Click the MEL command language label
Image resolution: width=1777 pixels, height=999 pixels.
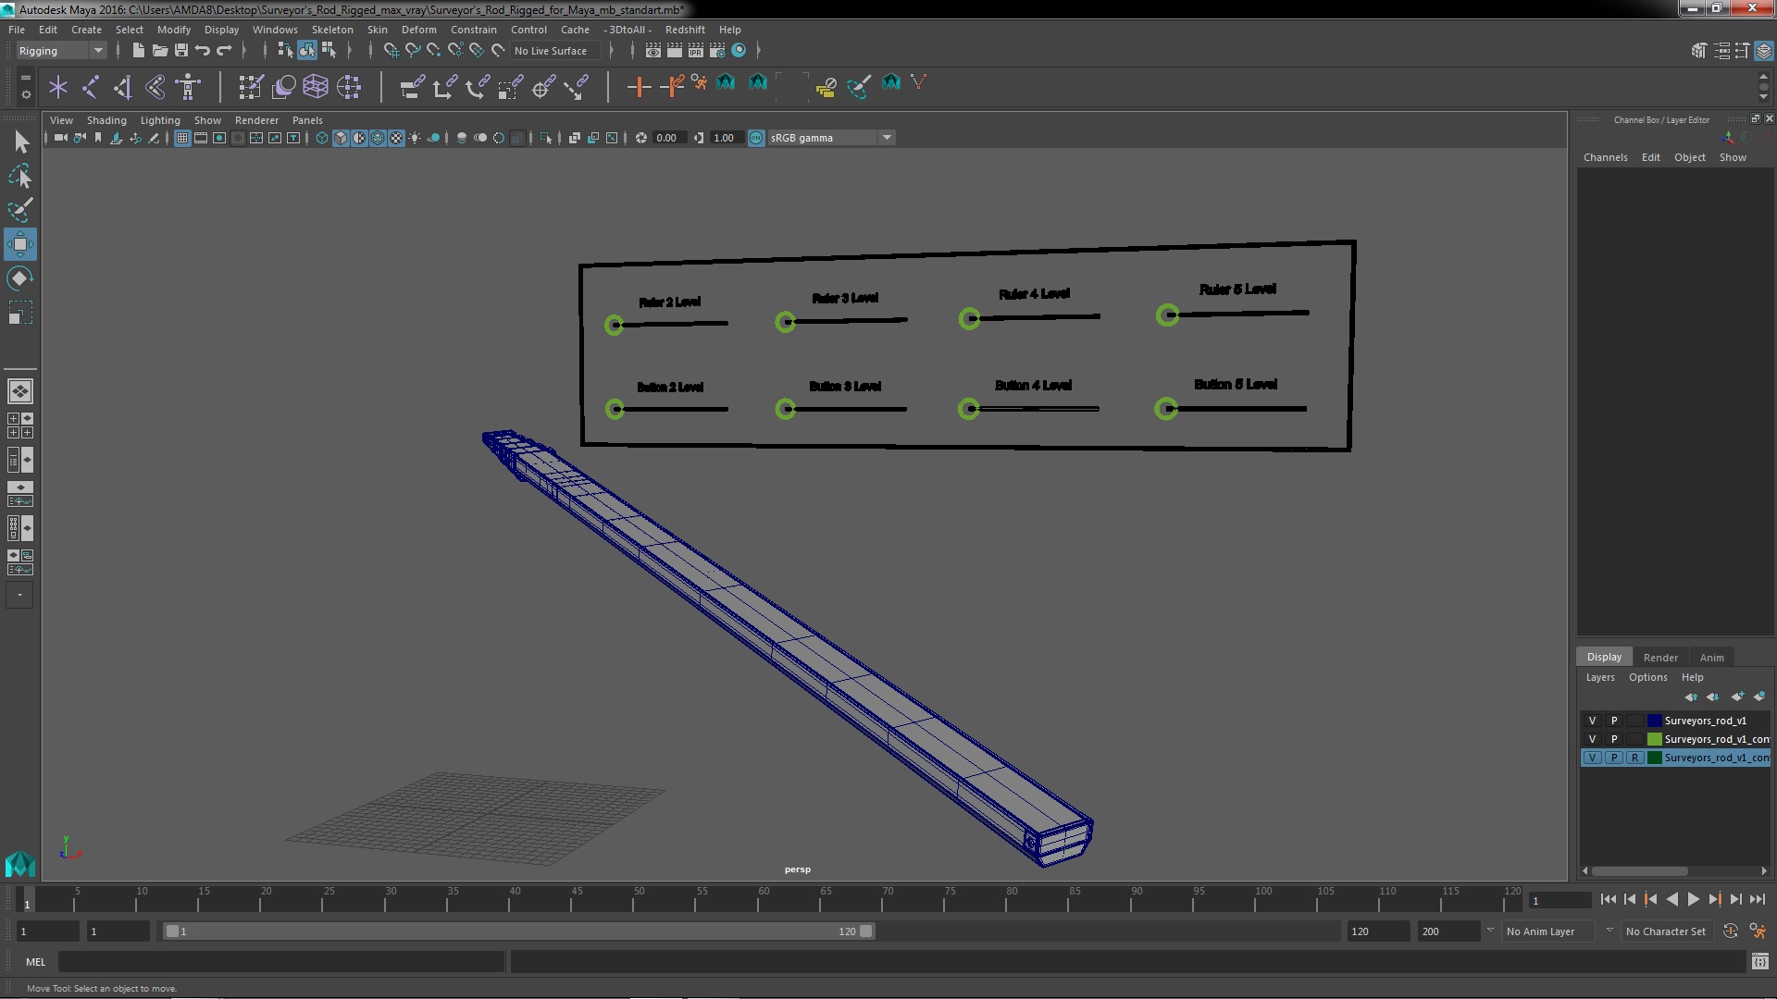pos(35,962)
